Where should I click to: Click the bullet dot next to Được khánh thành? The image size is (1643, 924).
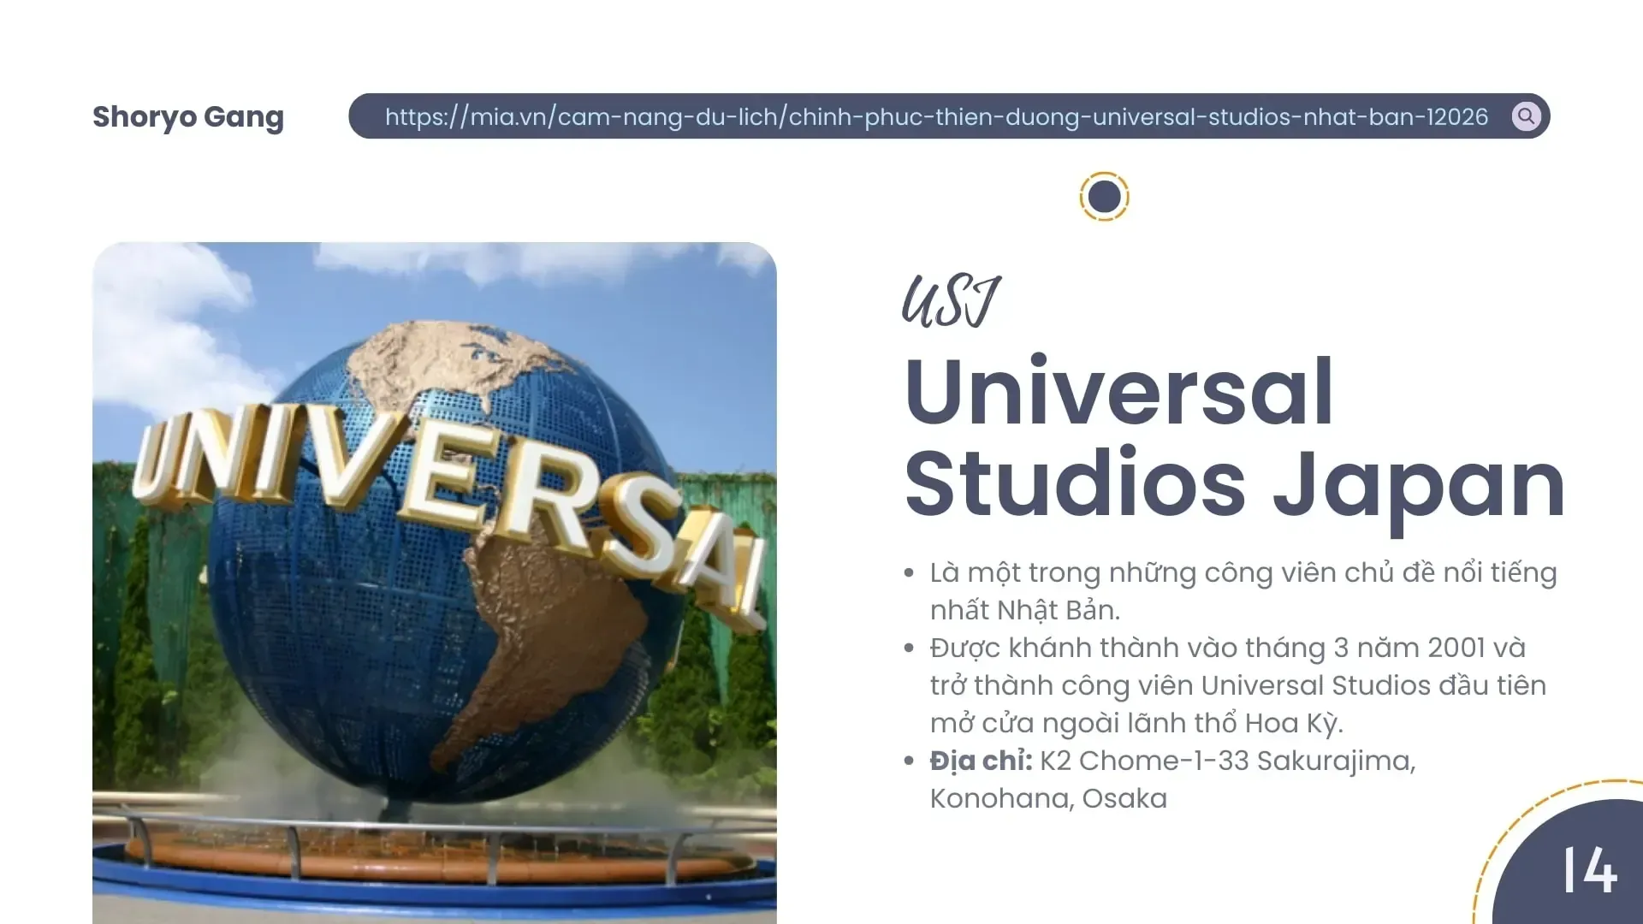click(x=909, y=649)
